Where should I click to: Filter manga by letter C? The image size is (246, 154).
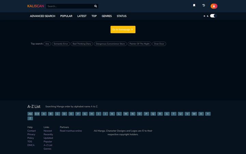click(x=57, y=114)
